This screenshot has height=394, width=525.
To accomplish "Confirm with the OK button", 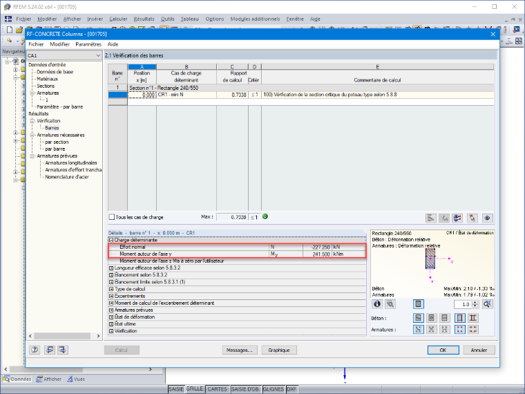I will click(443, 350).
